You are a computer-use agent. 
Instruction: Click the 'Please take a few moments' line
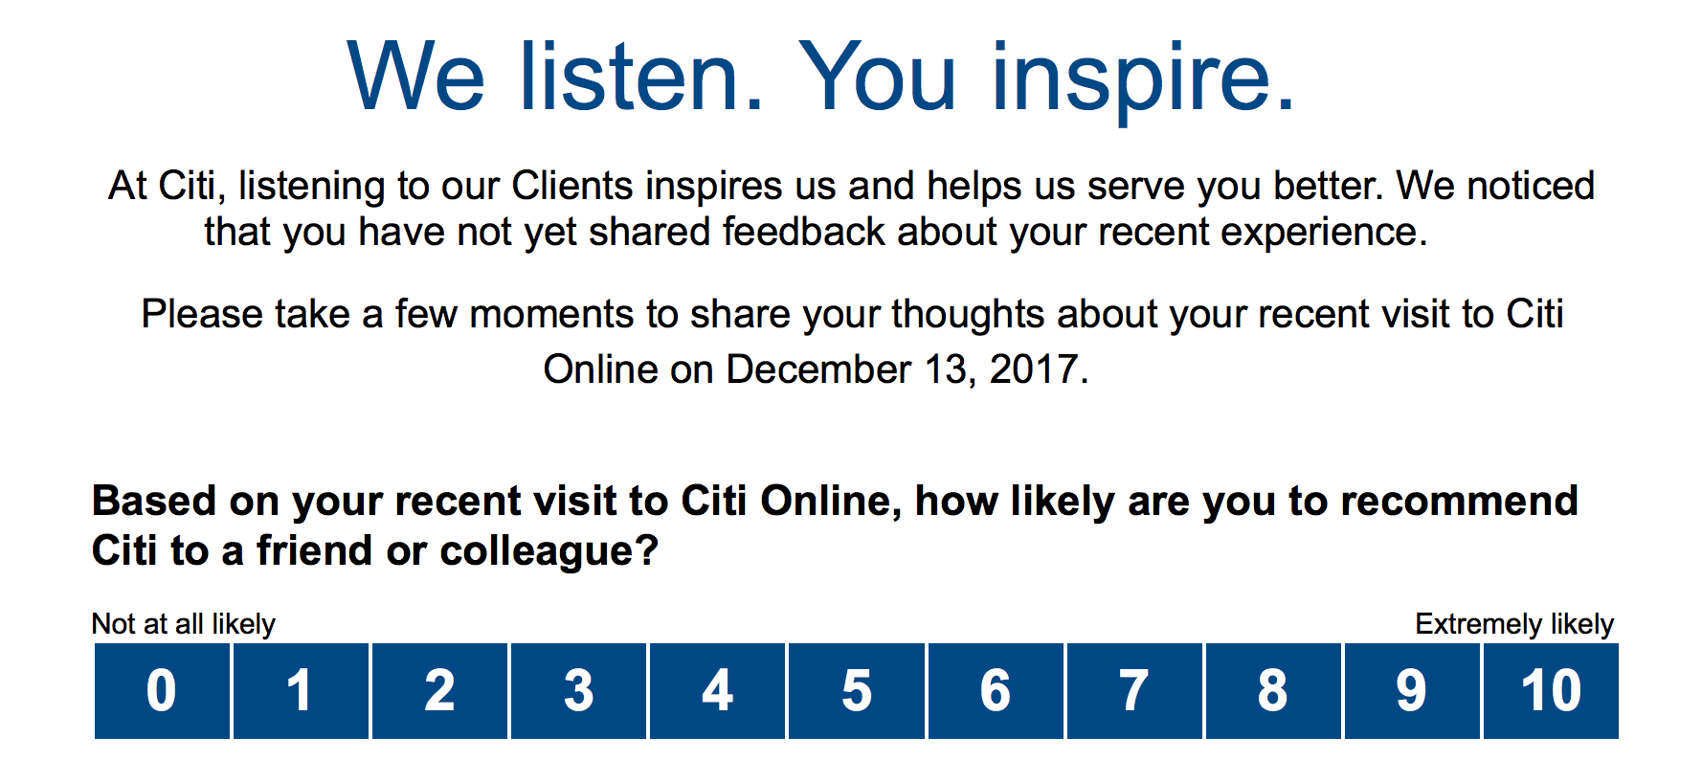852,314
